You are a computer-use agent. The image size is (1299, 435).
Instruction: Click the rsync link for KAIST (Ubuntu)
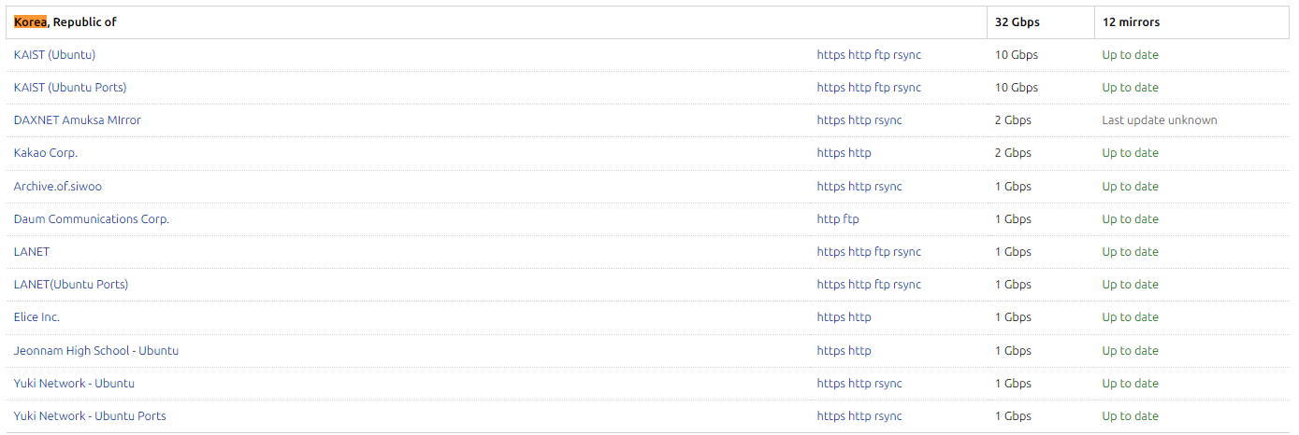coord(907,55)
